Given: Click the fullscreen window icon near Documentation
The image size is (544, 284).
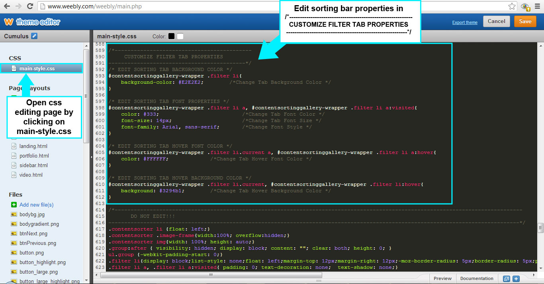Looking at the screenshot, I should [506, 279].
